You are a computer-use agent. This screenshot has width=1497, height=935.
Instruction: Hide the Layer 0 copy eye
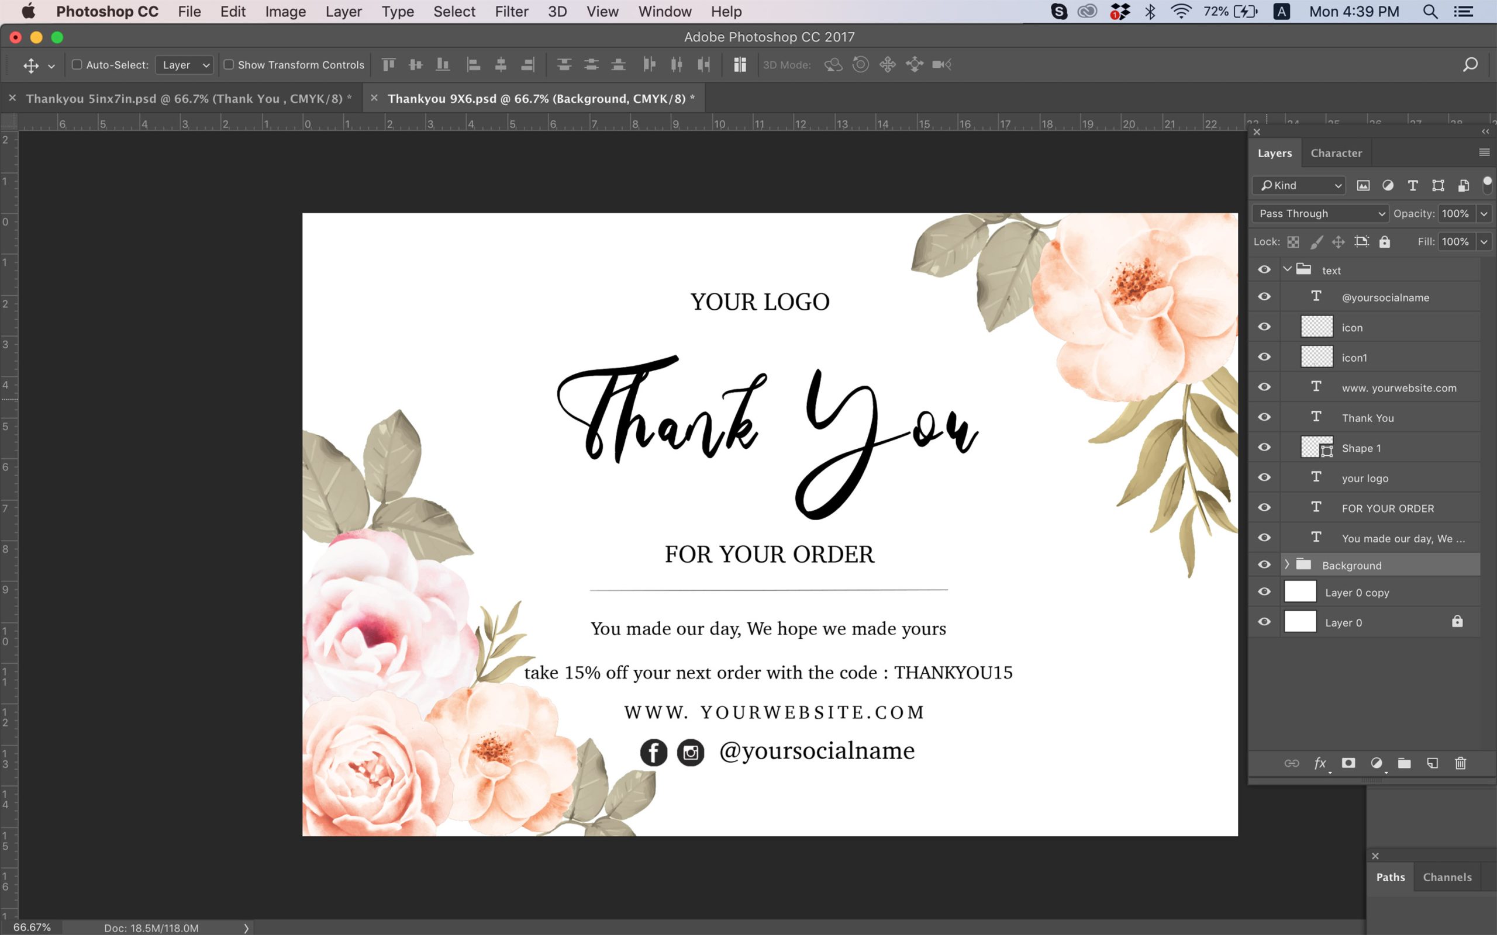pos(1264,592)
